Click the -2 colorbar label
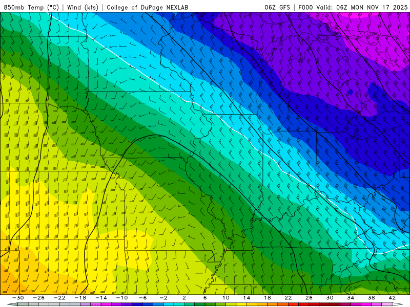The image size is (410, 307). click(163, 298)
